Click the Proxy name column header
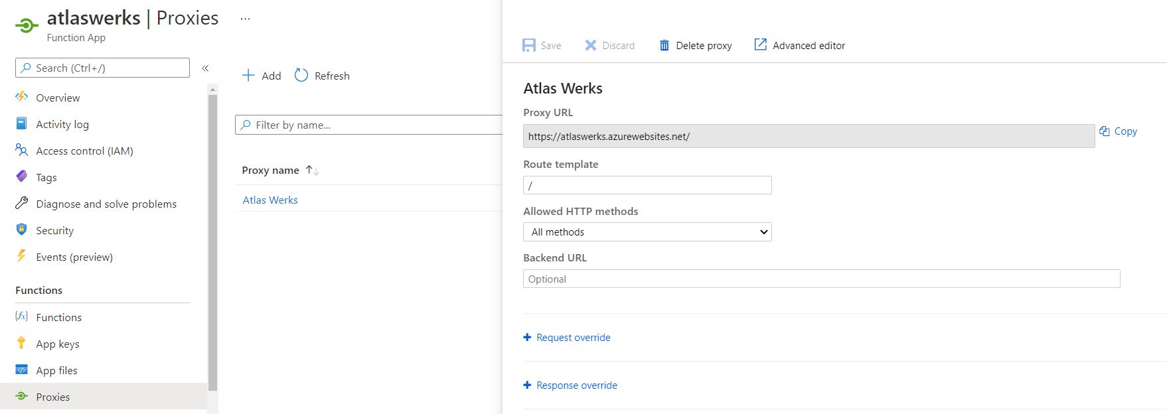1167x414 pixels. (x=270, y=171)
